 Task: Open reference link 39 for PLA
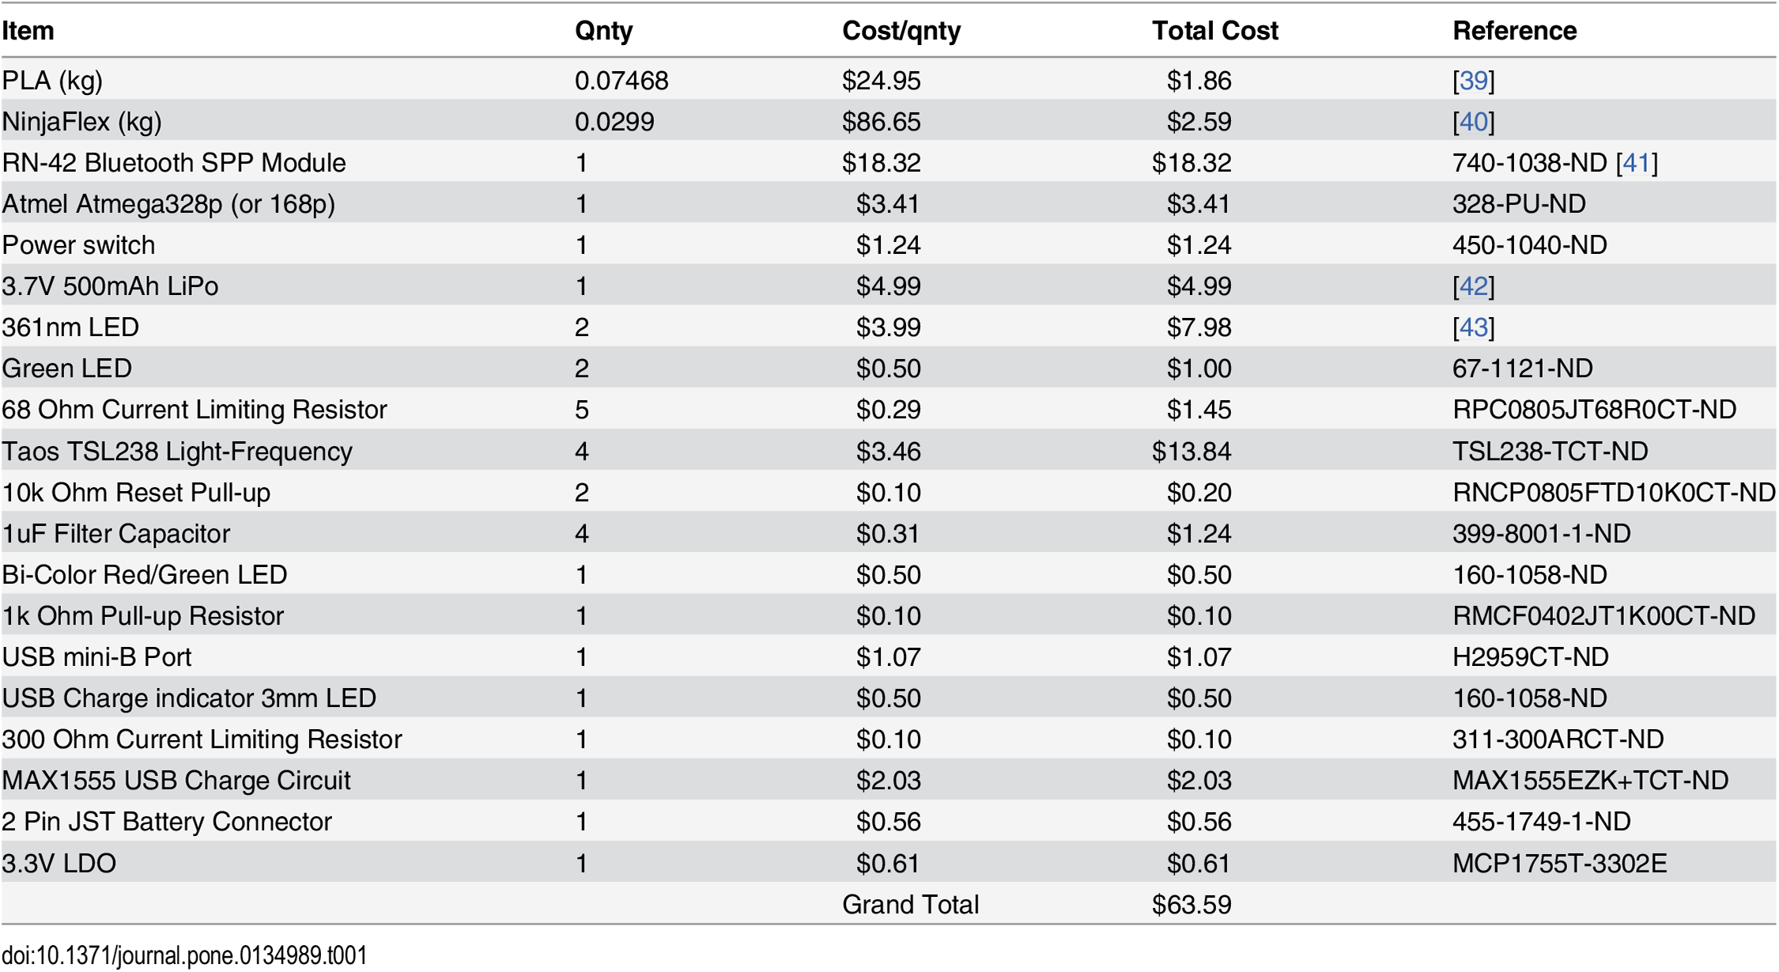pos(1473,81)
